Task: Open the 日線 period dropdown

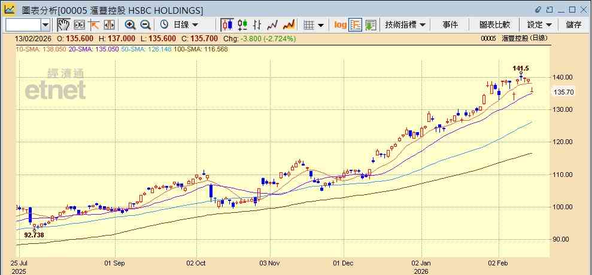Action: tap(186, 25)
